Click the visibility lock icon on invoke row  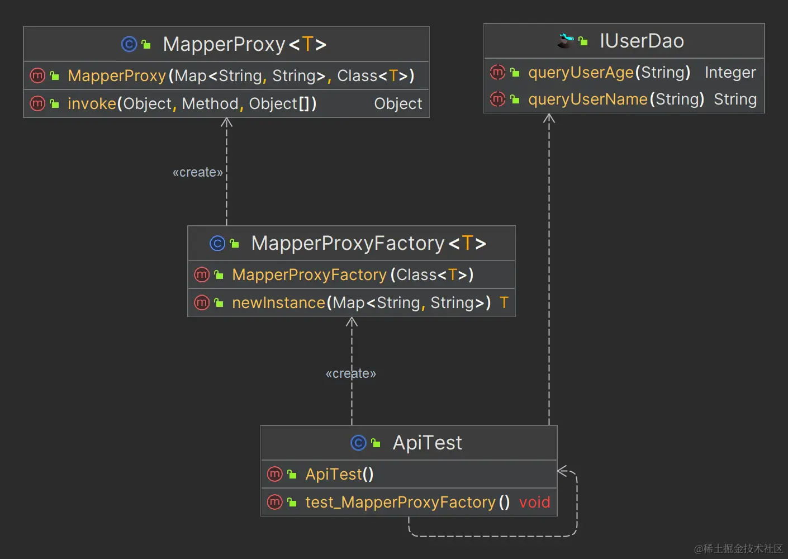(x=54, y=103)
